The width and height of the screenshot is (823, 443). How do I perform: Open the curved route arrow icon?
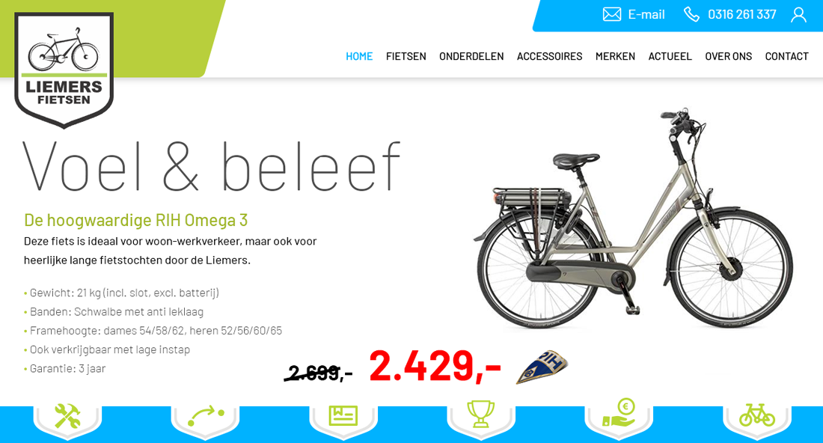point(205,416)
